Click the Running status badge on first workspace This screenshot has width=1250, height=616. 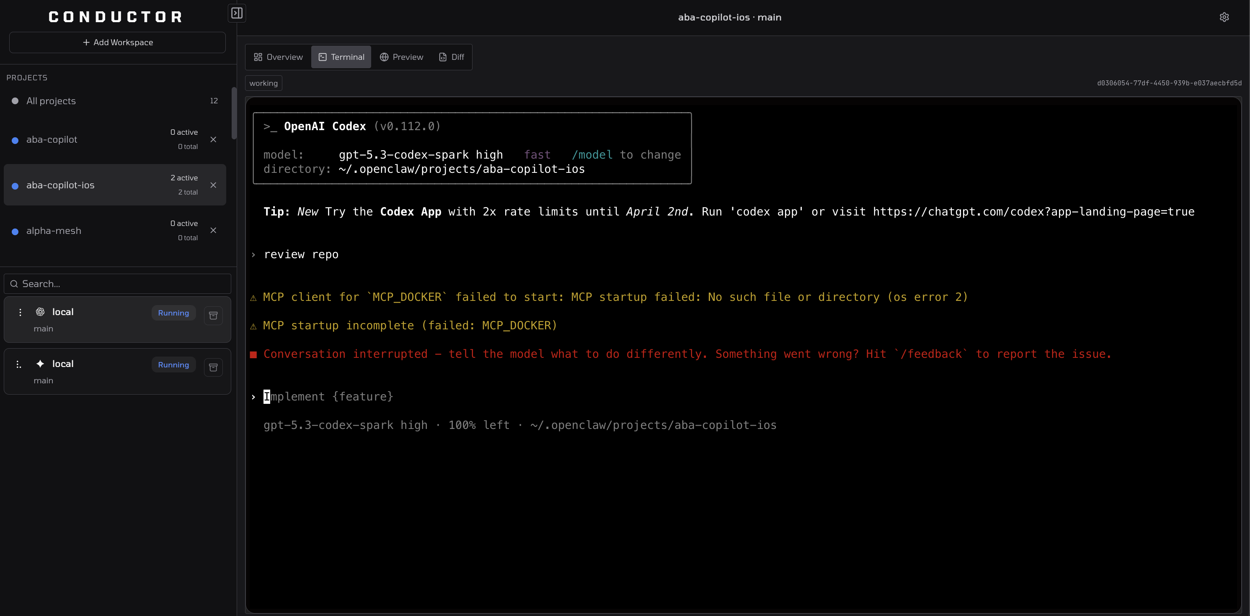tap(173, 313)
